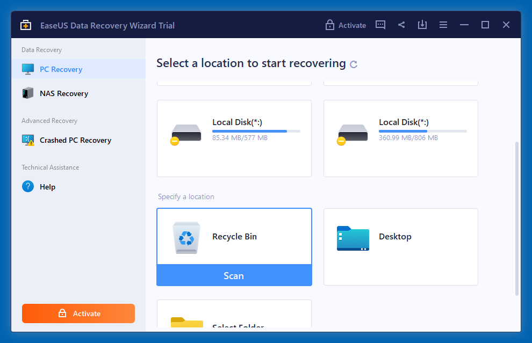Click the lock icon on orange Activate button
Screen dimensions: 532x343
(x=62, y=313)
